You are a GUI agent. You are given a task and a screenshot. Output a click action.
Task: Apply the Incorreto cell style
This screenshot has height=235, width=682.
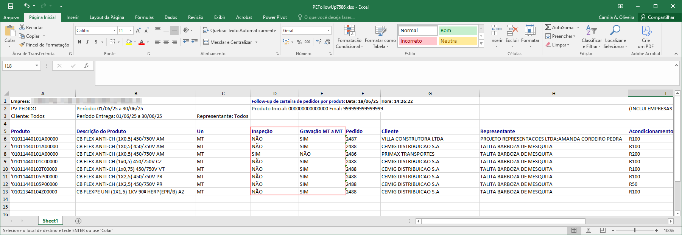(417, 41)
